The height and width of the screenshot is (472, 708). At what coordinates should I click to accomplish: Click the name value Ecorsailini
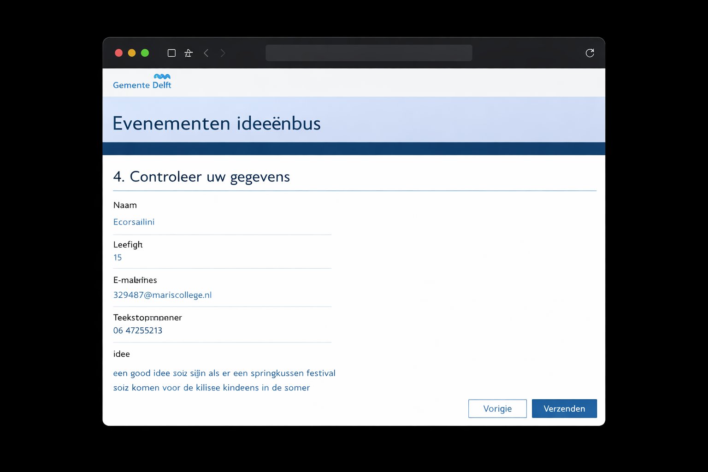[x=134, y=222]
